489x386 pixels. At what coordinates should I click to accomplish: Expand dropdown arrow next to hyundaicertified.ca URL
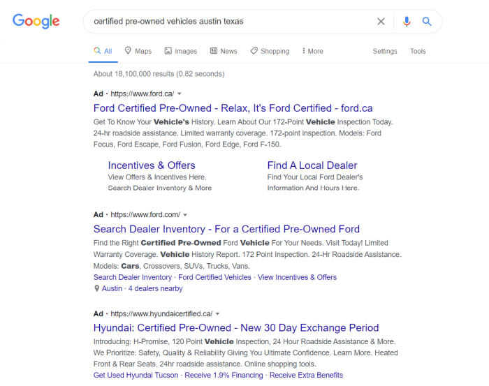[x=217, y=313]
